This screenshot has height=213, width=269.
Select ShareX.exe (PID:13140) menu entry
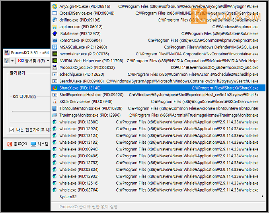pos(158,88)
